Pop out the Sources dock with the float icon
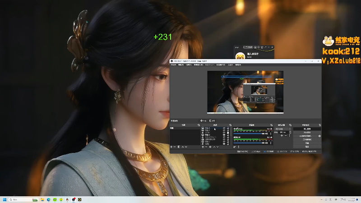This screenshot has height=203, width=361. (231, 125)
